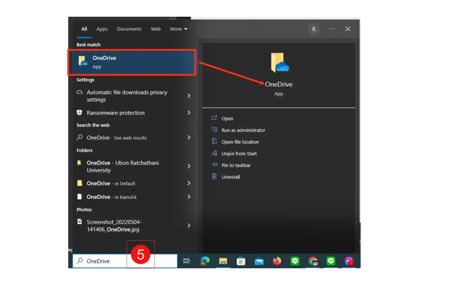Switch to the Apps search tab
Viewport: 457px width, 285px height.
coord(102,29)
